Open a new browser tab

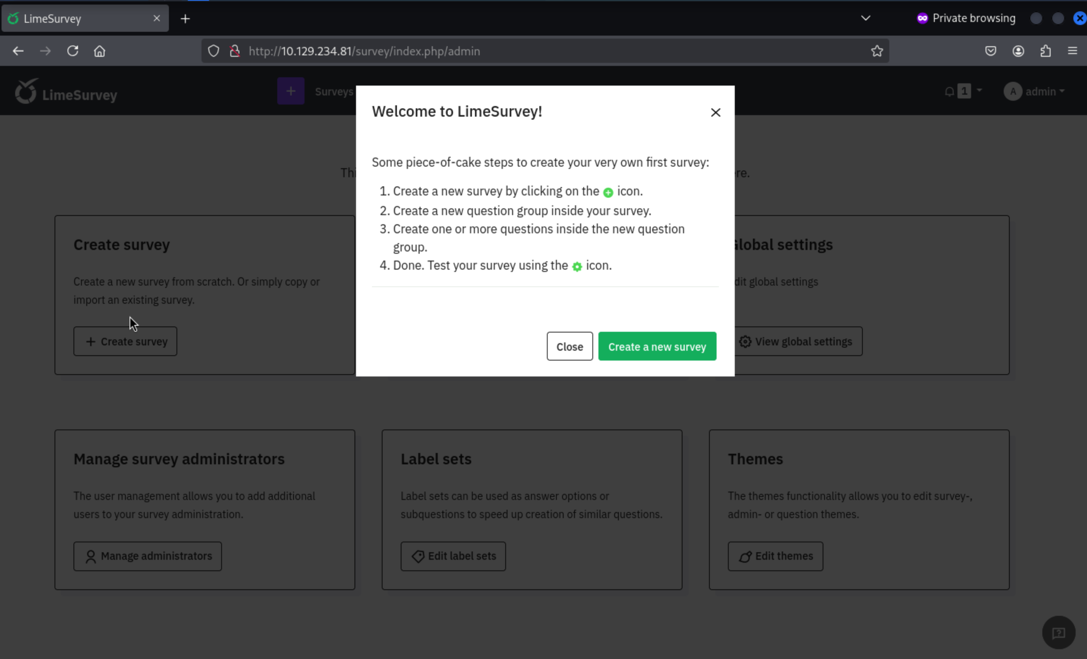tap(185, 19)
